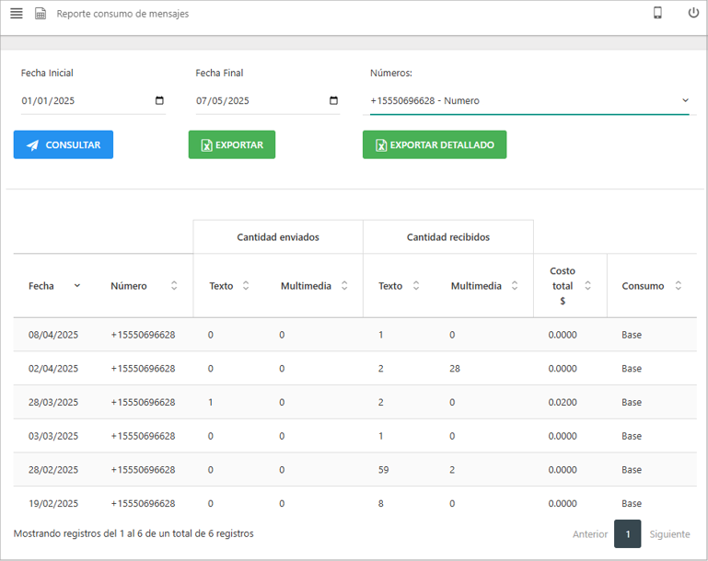Click the report calculator icon in header
This screenshot has height=561, width=708.
[41, 14]
